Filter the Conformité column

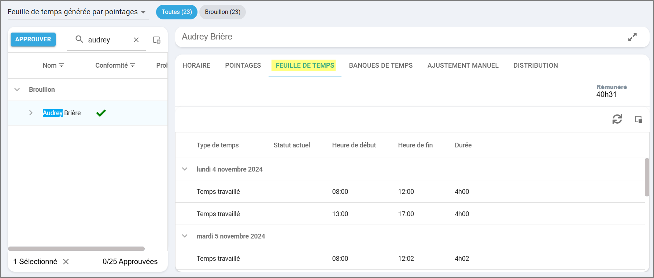(133, 65)
